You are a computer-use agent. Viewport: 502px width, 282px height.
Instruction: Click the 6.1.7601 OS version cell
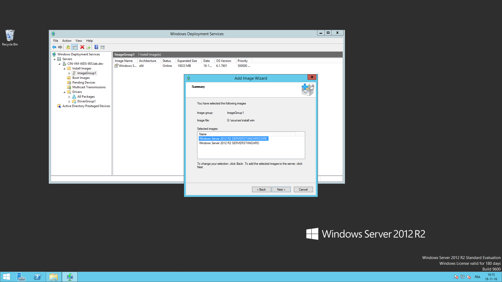(x=222, y=66)
